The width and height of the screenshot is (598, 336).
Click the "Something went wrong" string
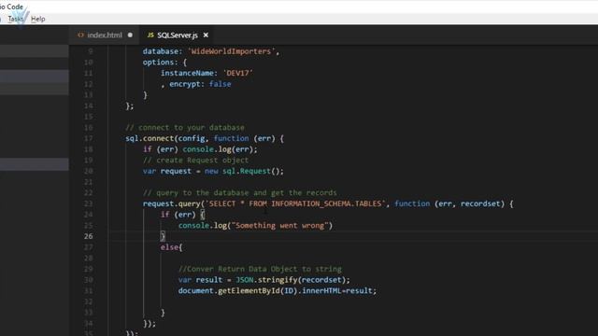click(280, 226)
